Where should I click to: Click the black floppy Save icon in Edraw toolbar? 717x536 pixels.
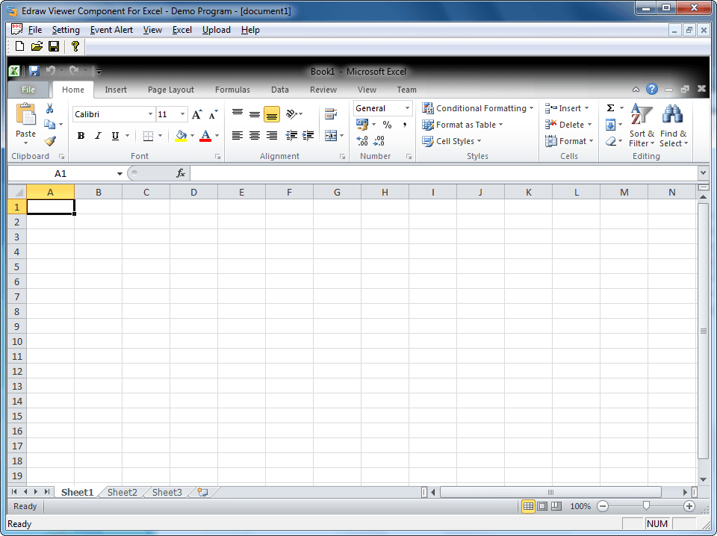point(54,46)
